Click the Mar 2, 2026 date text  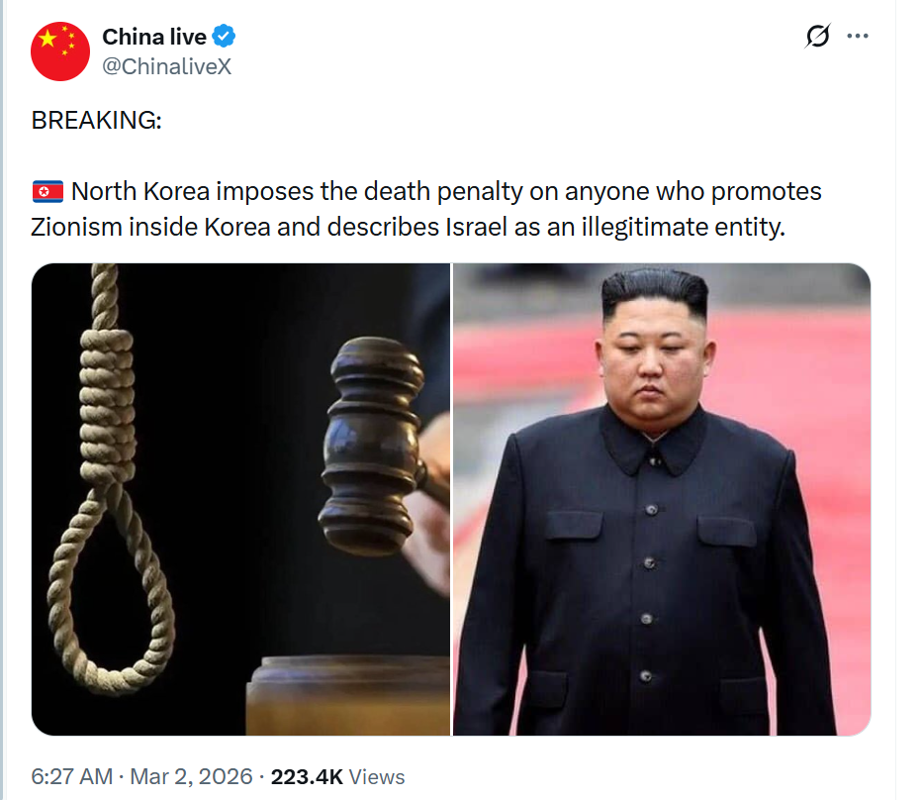click(x=191, y=776)
